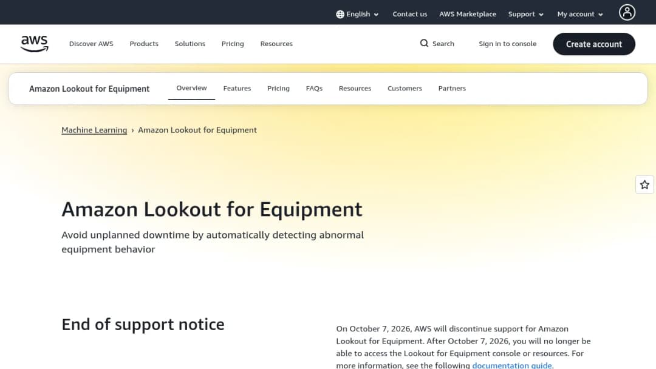This screenshot has width=656, height=369.
Task: Select the Overview tab
Action: point(191,88)
